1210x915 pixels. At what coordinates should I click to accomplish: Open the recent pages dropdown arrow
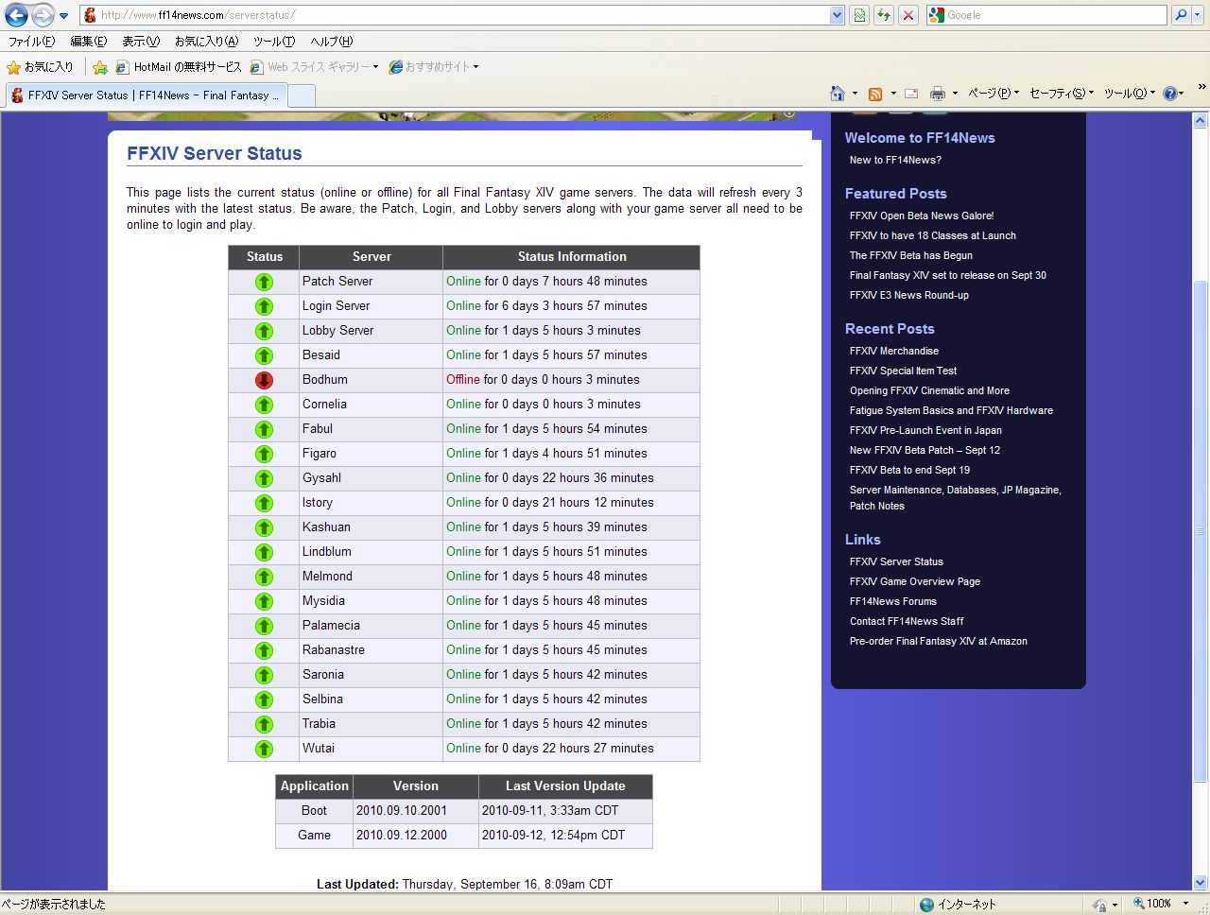click(x=64, y=16)
